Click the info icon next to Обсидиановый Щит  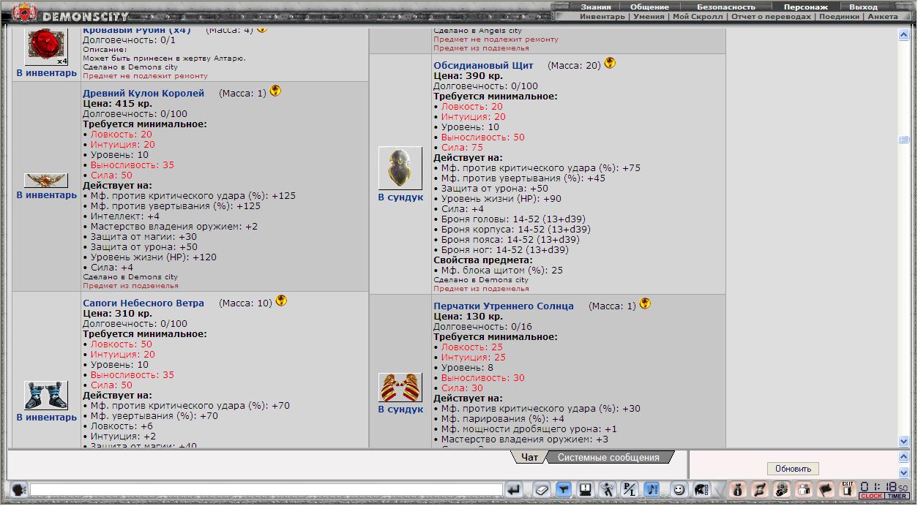click(610, 64)
